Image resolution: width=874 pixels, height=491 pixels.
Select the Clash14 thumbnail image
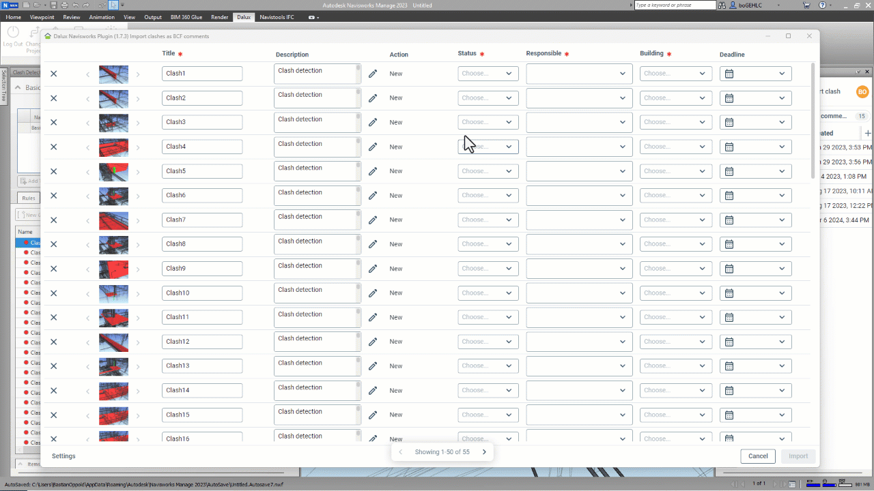(x=113, y=391)
